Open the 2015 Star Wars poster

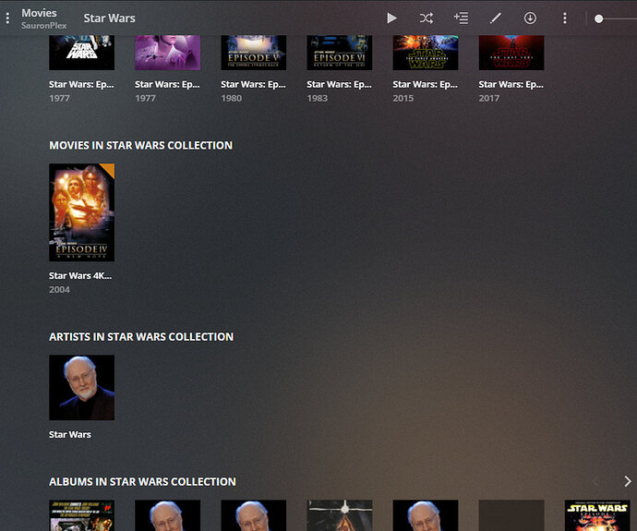click(426, 53)
